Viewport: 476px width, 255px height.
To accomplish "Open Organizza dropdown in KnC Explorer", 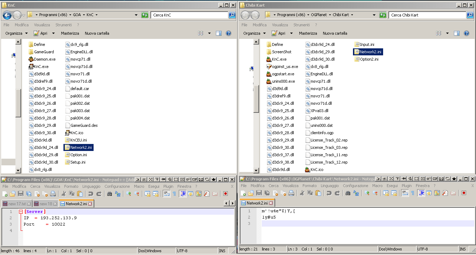I will (x=16, y=33).
